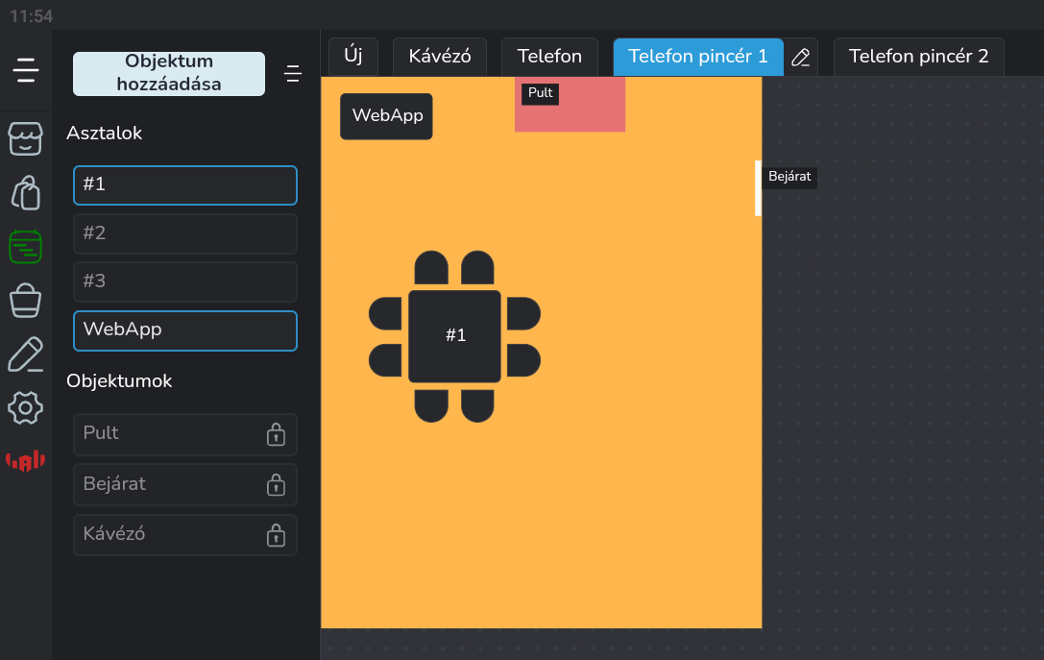The height and width of the screenshot is (660, 1044).
Task: Click the Objektum hozzáadása button
Action: (x=169, y=74)
